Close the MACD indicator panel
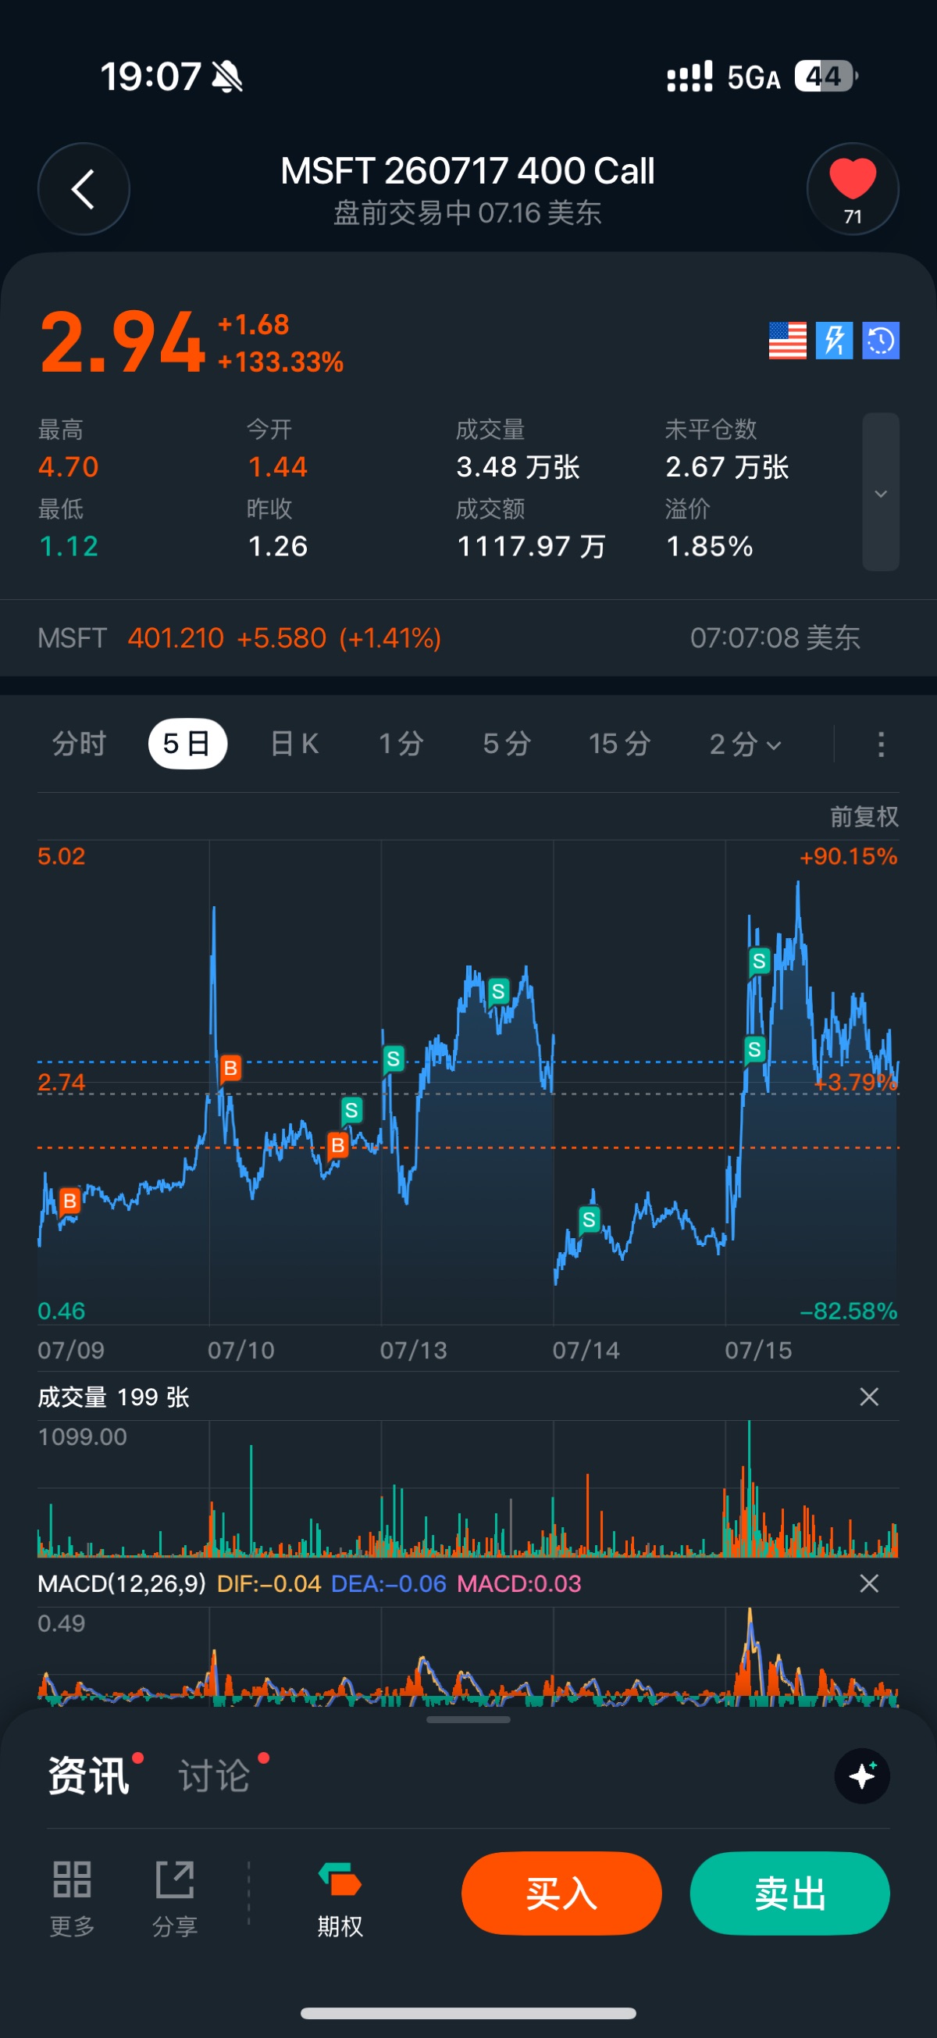937x2038 pixels. point(869,1584)
